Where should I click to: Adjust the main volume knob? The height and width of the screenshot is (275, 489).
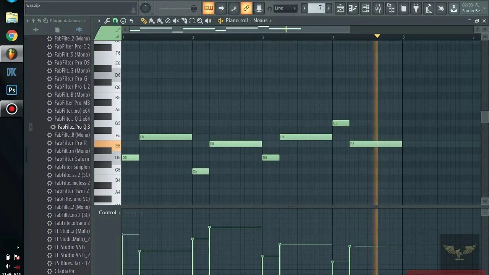click(x=145, y=8)
